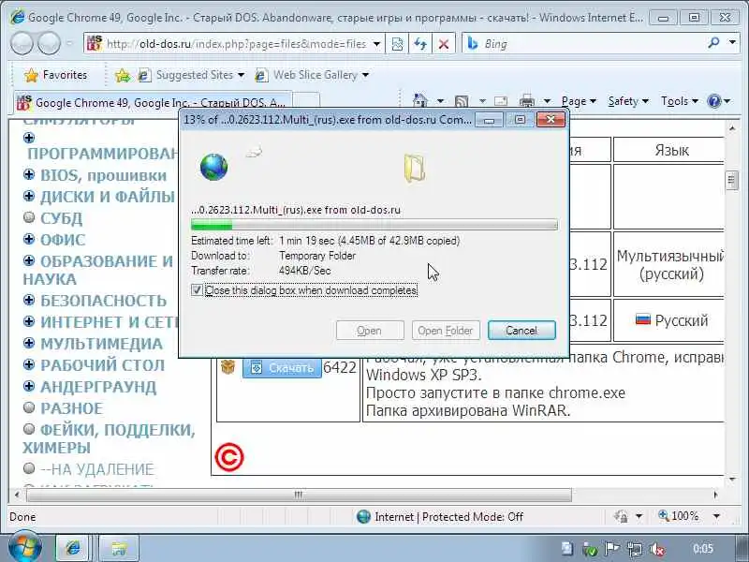Click the Action Center flag icon
The width and height of the screenshot is (749, 562).
(612, 549)
